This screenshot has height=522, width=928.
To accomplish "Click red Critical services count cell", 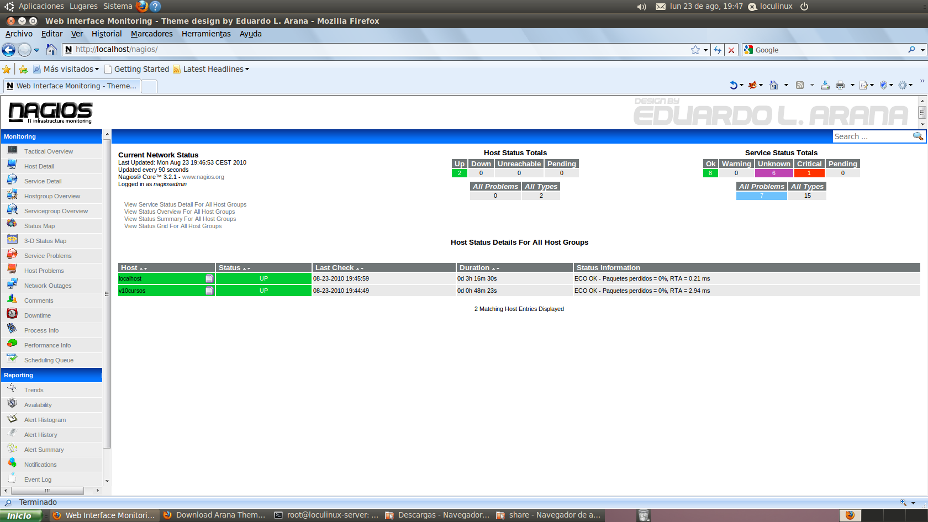I will [x=809, y=173].
